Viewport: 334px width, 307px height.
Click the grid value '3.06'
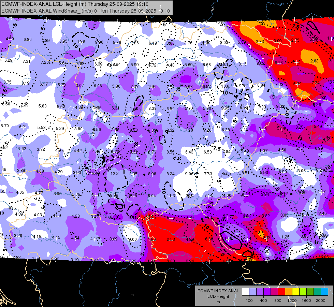(302, 171)
